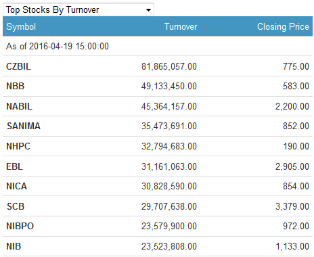This screenshot has width=314, height=257.
Task: Select turnover value 29,707,638.00
Action: [x=169, y=206]
